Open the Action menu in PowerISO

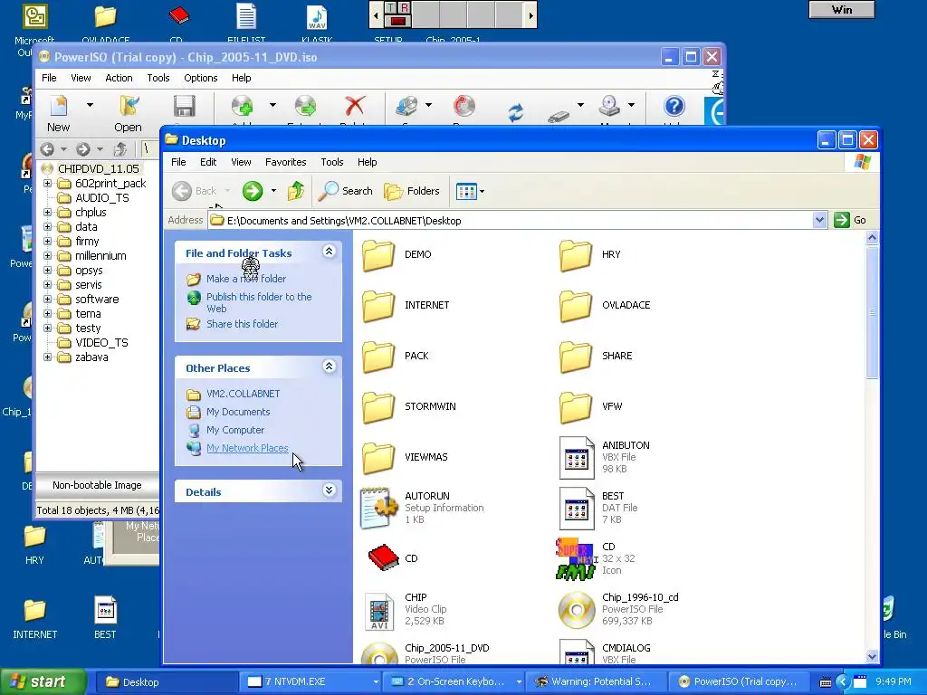tap(119, 78)
